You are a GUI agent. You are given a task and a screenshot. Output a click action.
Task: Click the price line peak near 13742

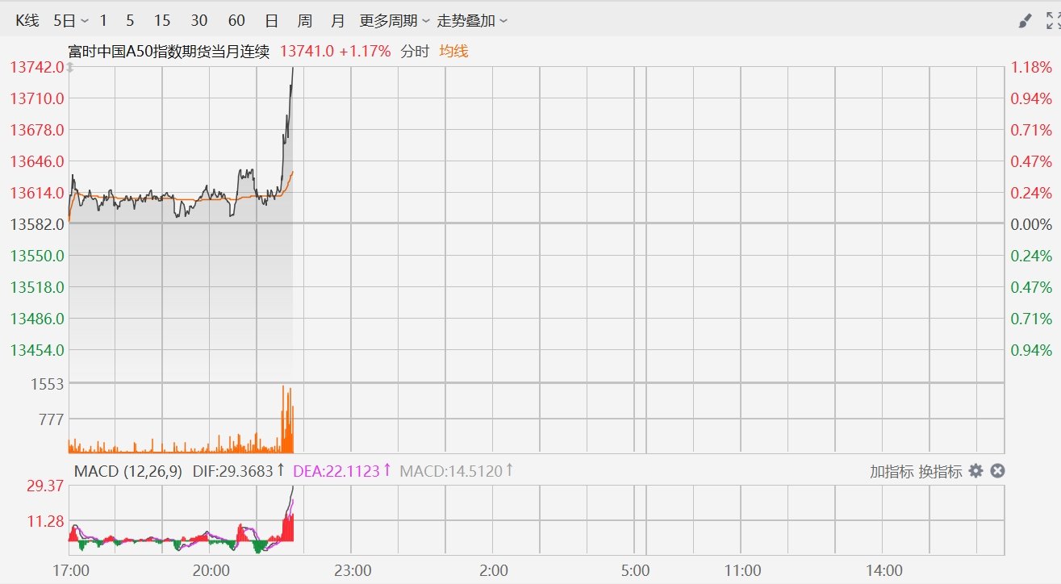pos(292,70)
